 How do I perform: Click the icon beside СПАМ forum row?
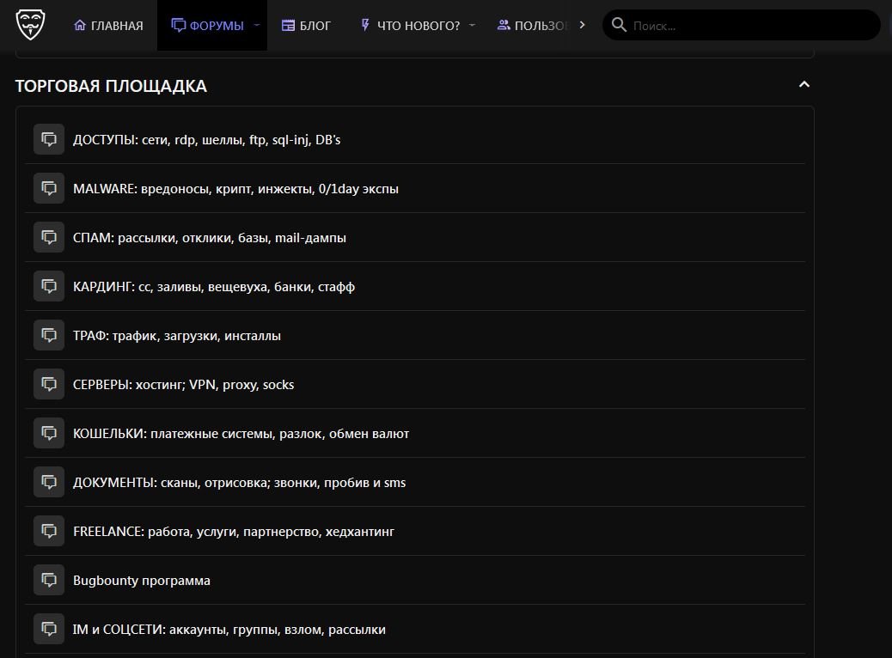49,237
